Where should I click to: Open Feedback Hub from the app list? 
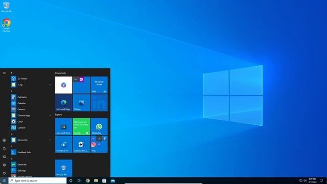[31, 152]
